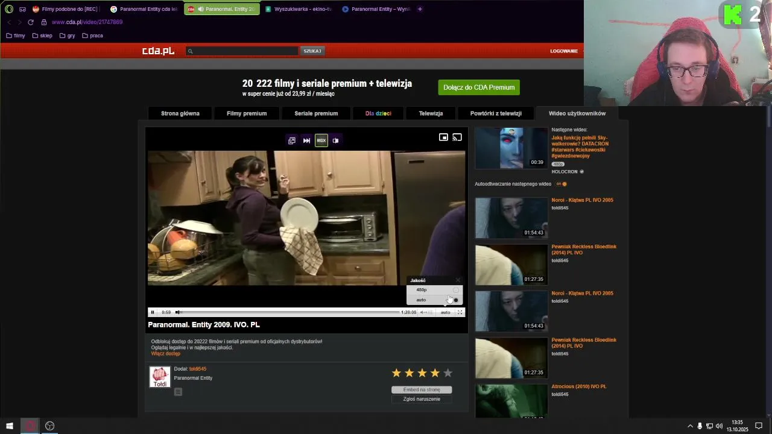Expand description list icon below Paranormal Entity
This screenshot has width=772, height=434.
(x=178, y=392)
